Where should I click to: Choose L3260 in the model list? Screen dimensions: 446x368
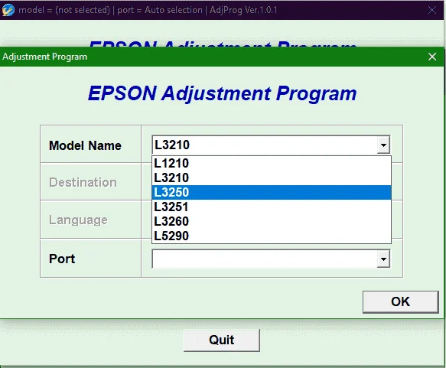[x=272, y=221]
